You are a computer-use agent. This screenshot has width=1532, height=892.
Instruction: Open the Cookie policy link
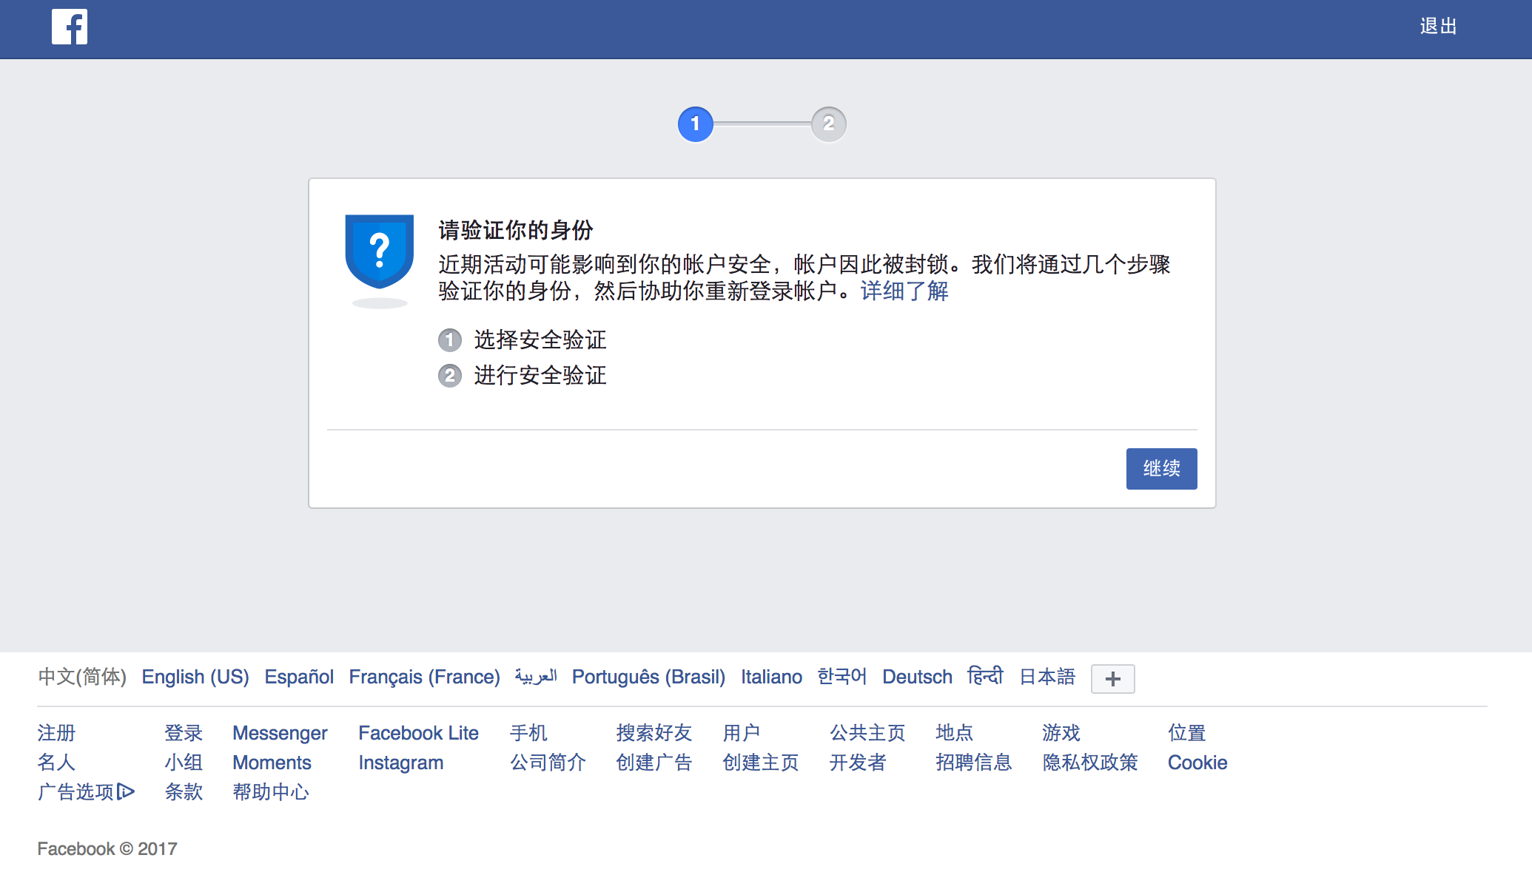(x=1197, y=763)
